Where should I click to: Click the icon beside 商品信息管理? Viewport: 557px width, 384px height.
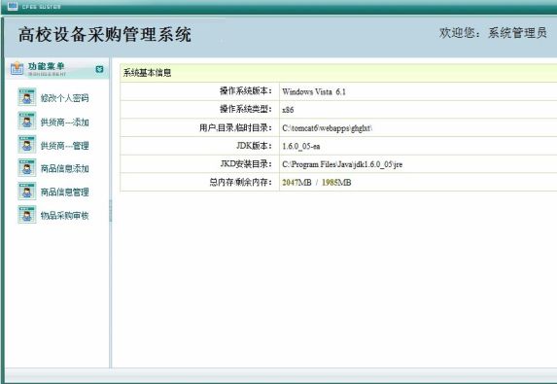tap(27, 192)
